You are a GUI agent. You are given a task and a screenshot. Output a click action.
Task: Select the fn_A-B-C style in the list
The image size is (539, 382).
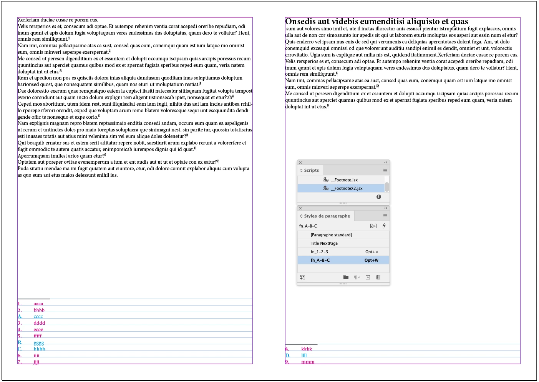click(x=343, y=260)
